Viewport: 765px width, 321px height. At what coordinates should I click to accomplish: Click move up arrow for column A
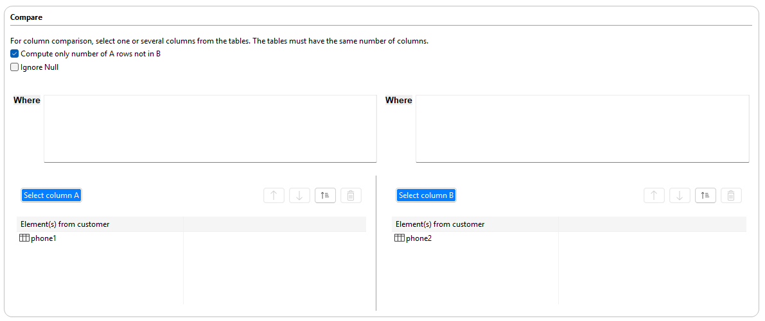pos(274,195)
